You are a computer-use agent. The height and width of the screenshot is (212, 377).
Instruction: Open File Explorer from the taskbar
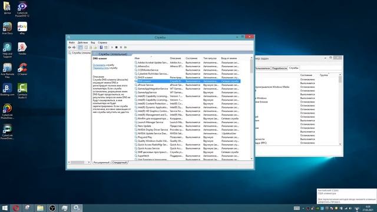click(x=40, y=208)
